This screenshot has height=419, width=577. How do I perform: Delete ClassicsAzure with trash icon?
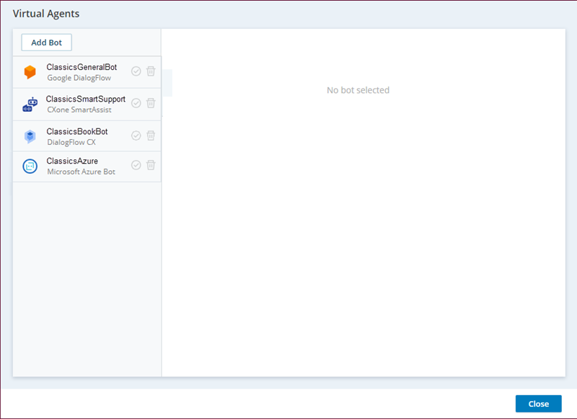click(x=151, y=165)
